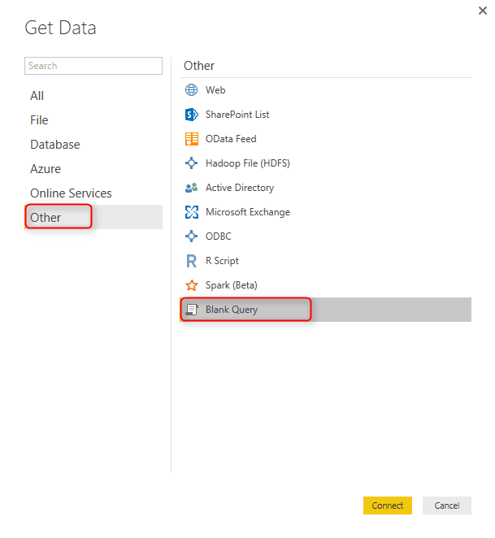Click the Microsoft Exchange icon
Screen dimensions: 495x538
(x=192, y=212)
